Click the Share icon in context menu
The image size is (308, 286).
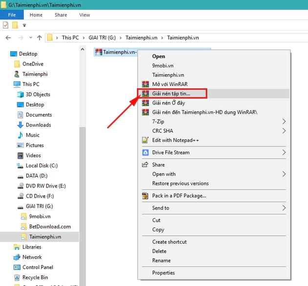(x=145, y=165)
